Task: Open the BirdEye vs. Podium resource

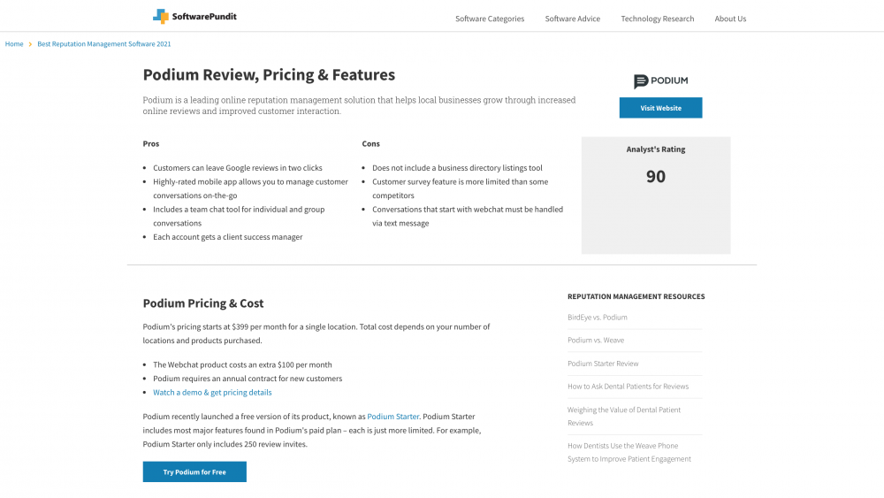Action: click(598, 318)
